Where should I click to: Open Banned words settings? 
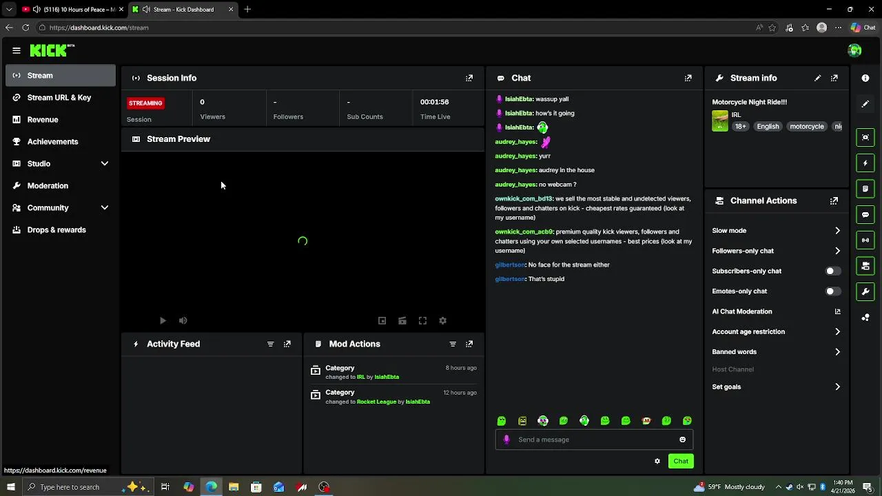[777, 352]
